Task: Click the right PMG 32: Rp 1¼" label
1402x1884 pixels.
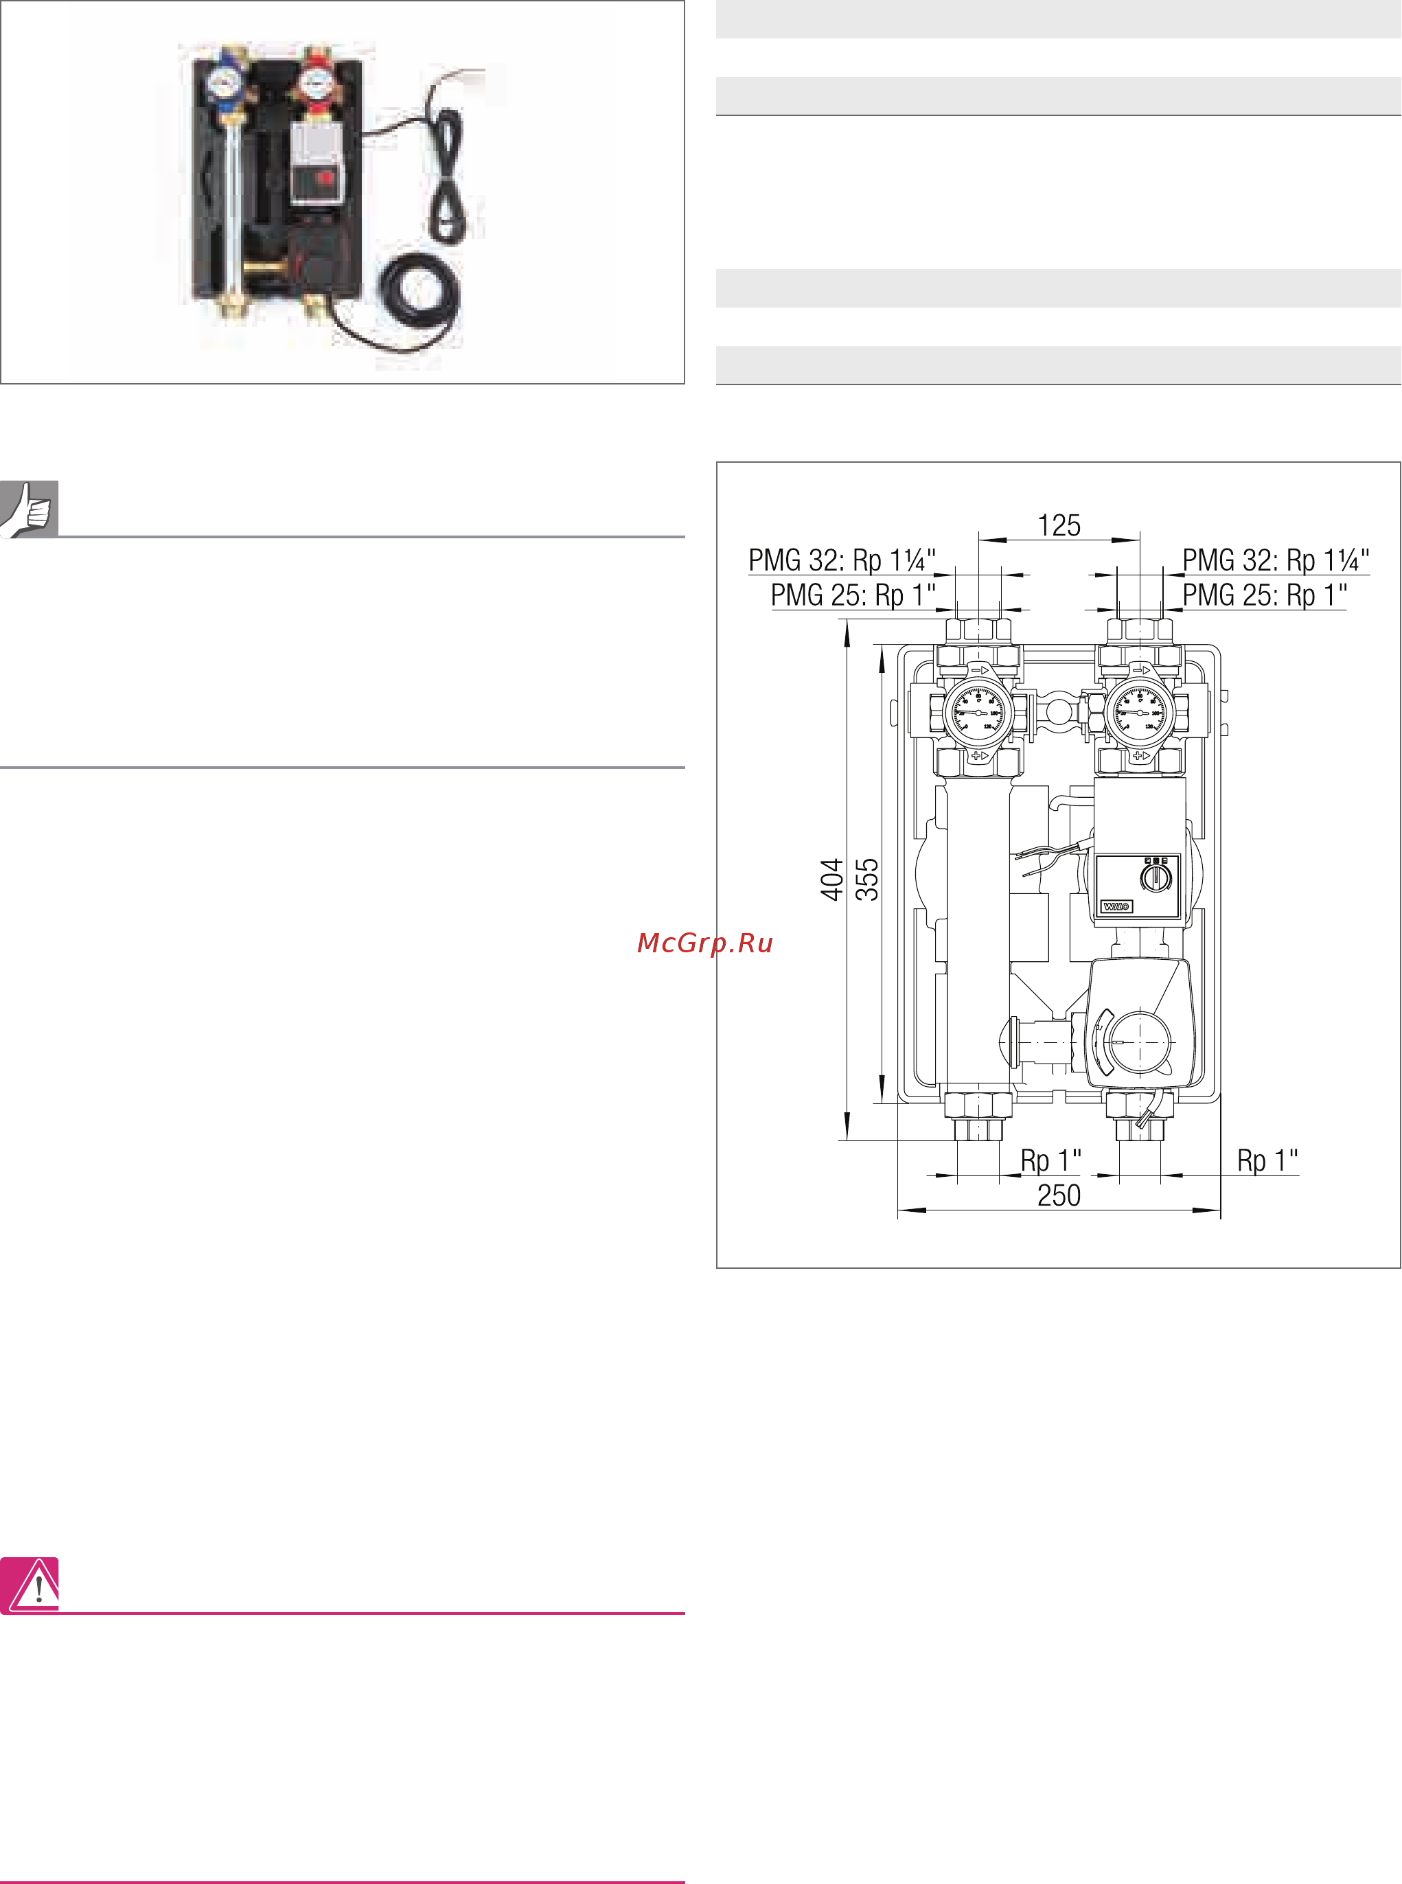Action: pyautogui.click(x=1276, y=560)
